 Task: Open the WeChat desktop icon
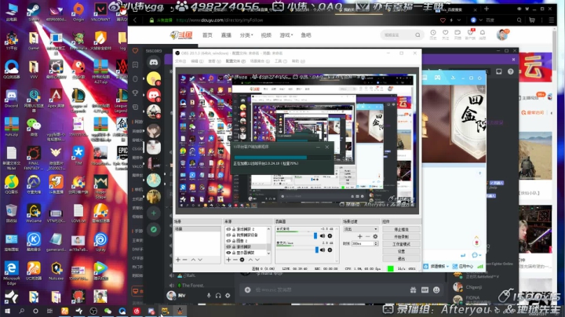[x=34, y=127]
